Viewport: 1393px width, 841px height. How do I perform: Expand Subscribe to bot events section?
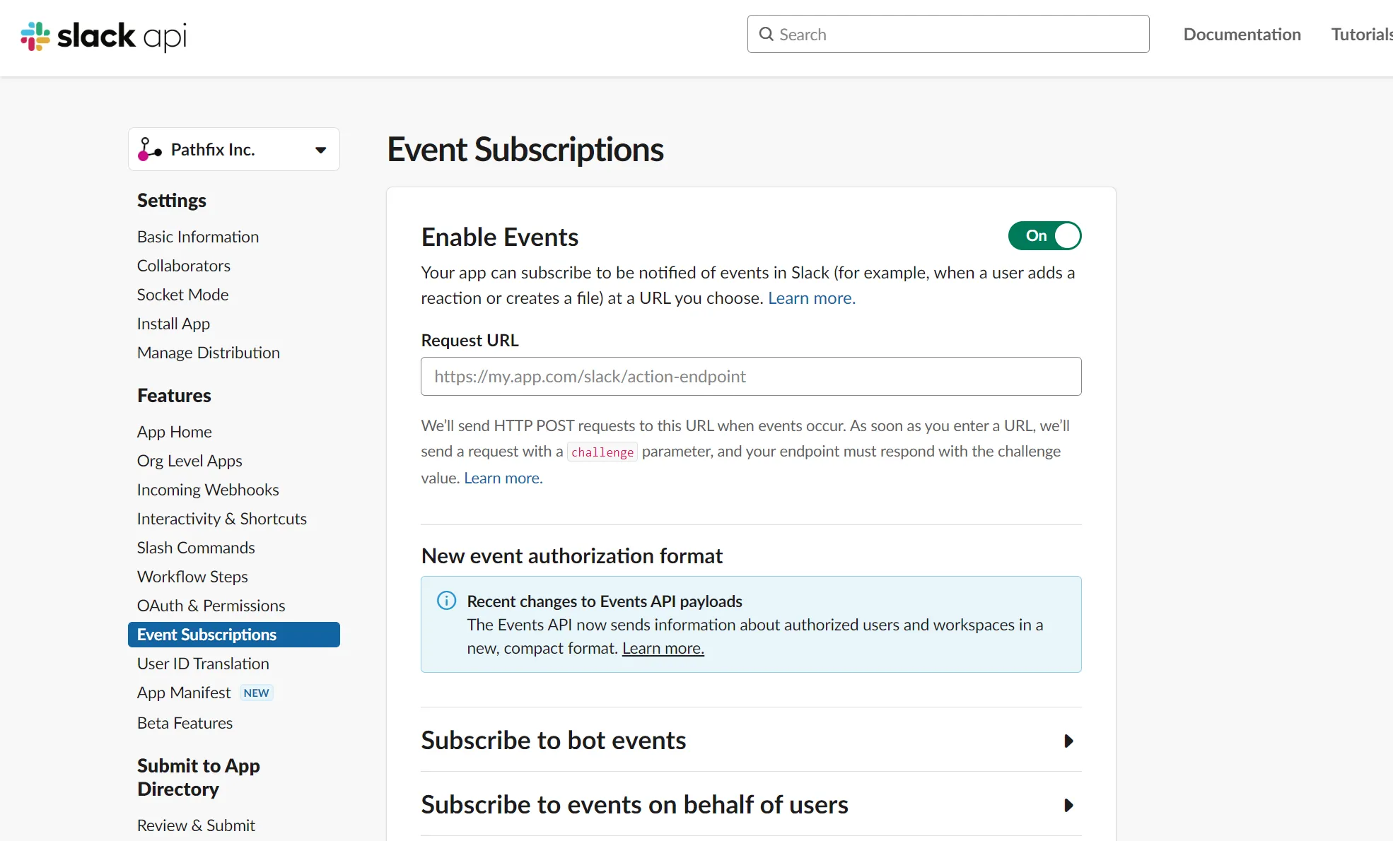click(751, 740)
